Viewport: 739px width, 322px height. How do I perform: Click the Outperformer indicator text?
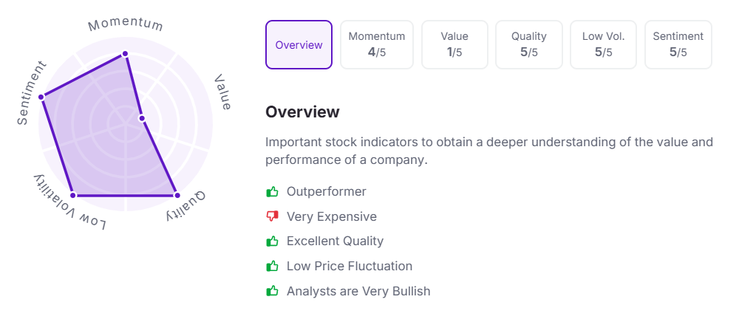tap(326, 192)
